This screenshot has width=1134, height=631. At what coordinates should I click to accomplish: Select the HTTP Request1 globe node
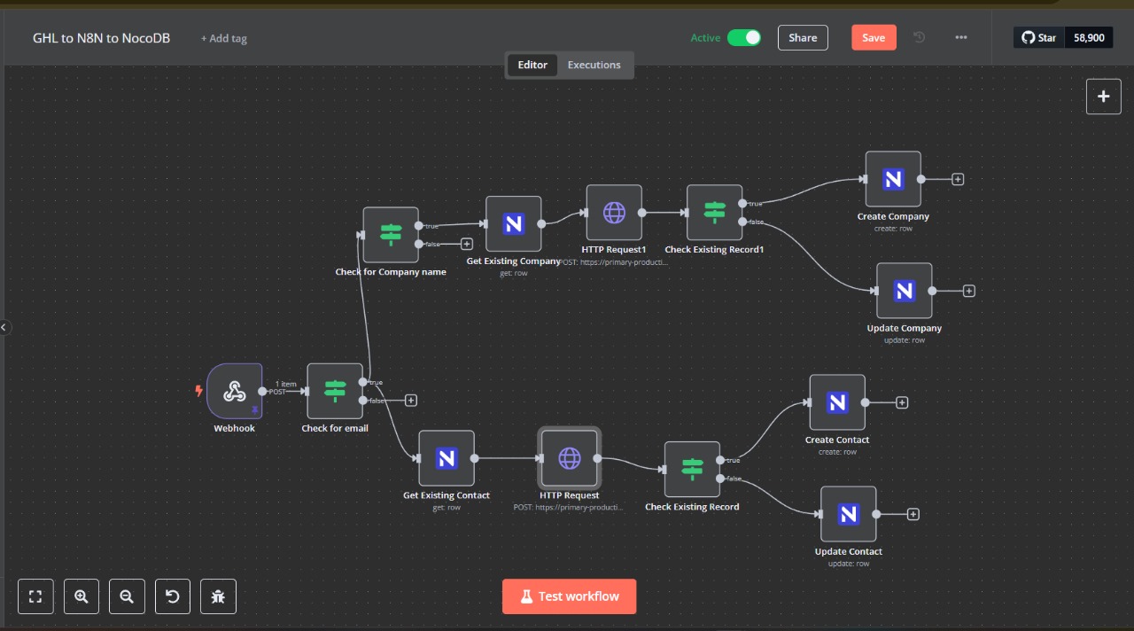[x=614, y=213]
